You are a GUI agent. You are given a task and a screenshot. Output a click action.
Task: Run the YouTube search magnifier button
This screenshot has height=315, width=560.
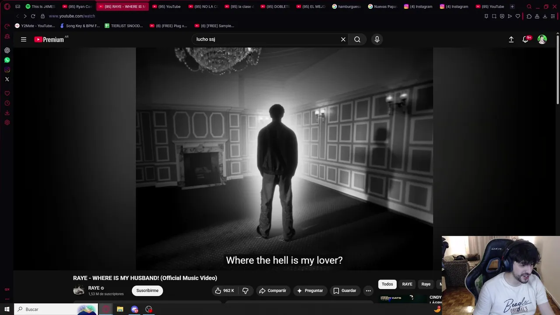pos(357,39)
